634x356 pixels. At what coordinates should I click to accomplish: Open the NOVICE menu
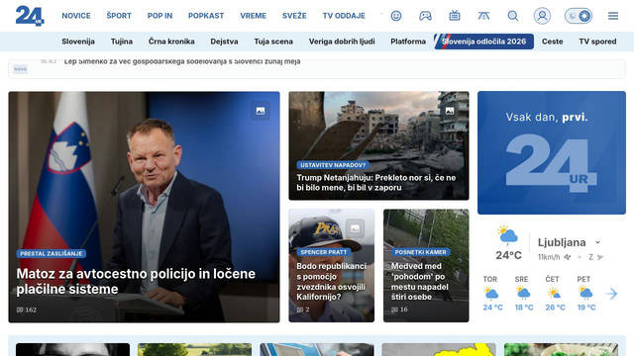click(76, 16)
